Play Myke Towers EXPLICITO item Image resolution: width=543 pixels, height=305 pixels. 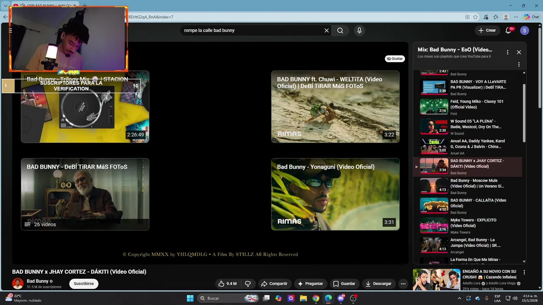coord(467,226)
